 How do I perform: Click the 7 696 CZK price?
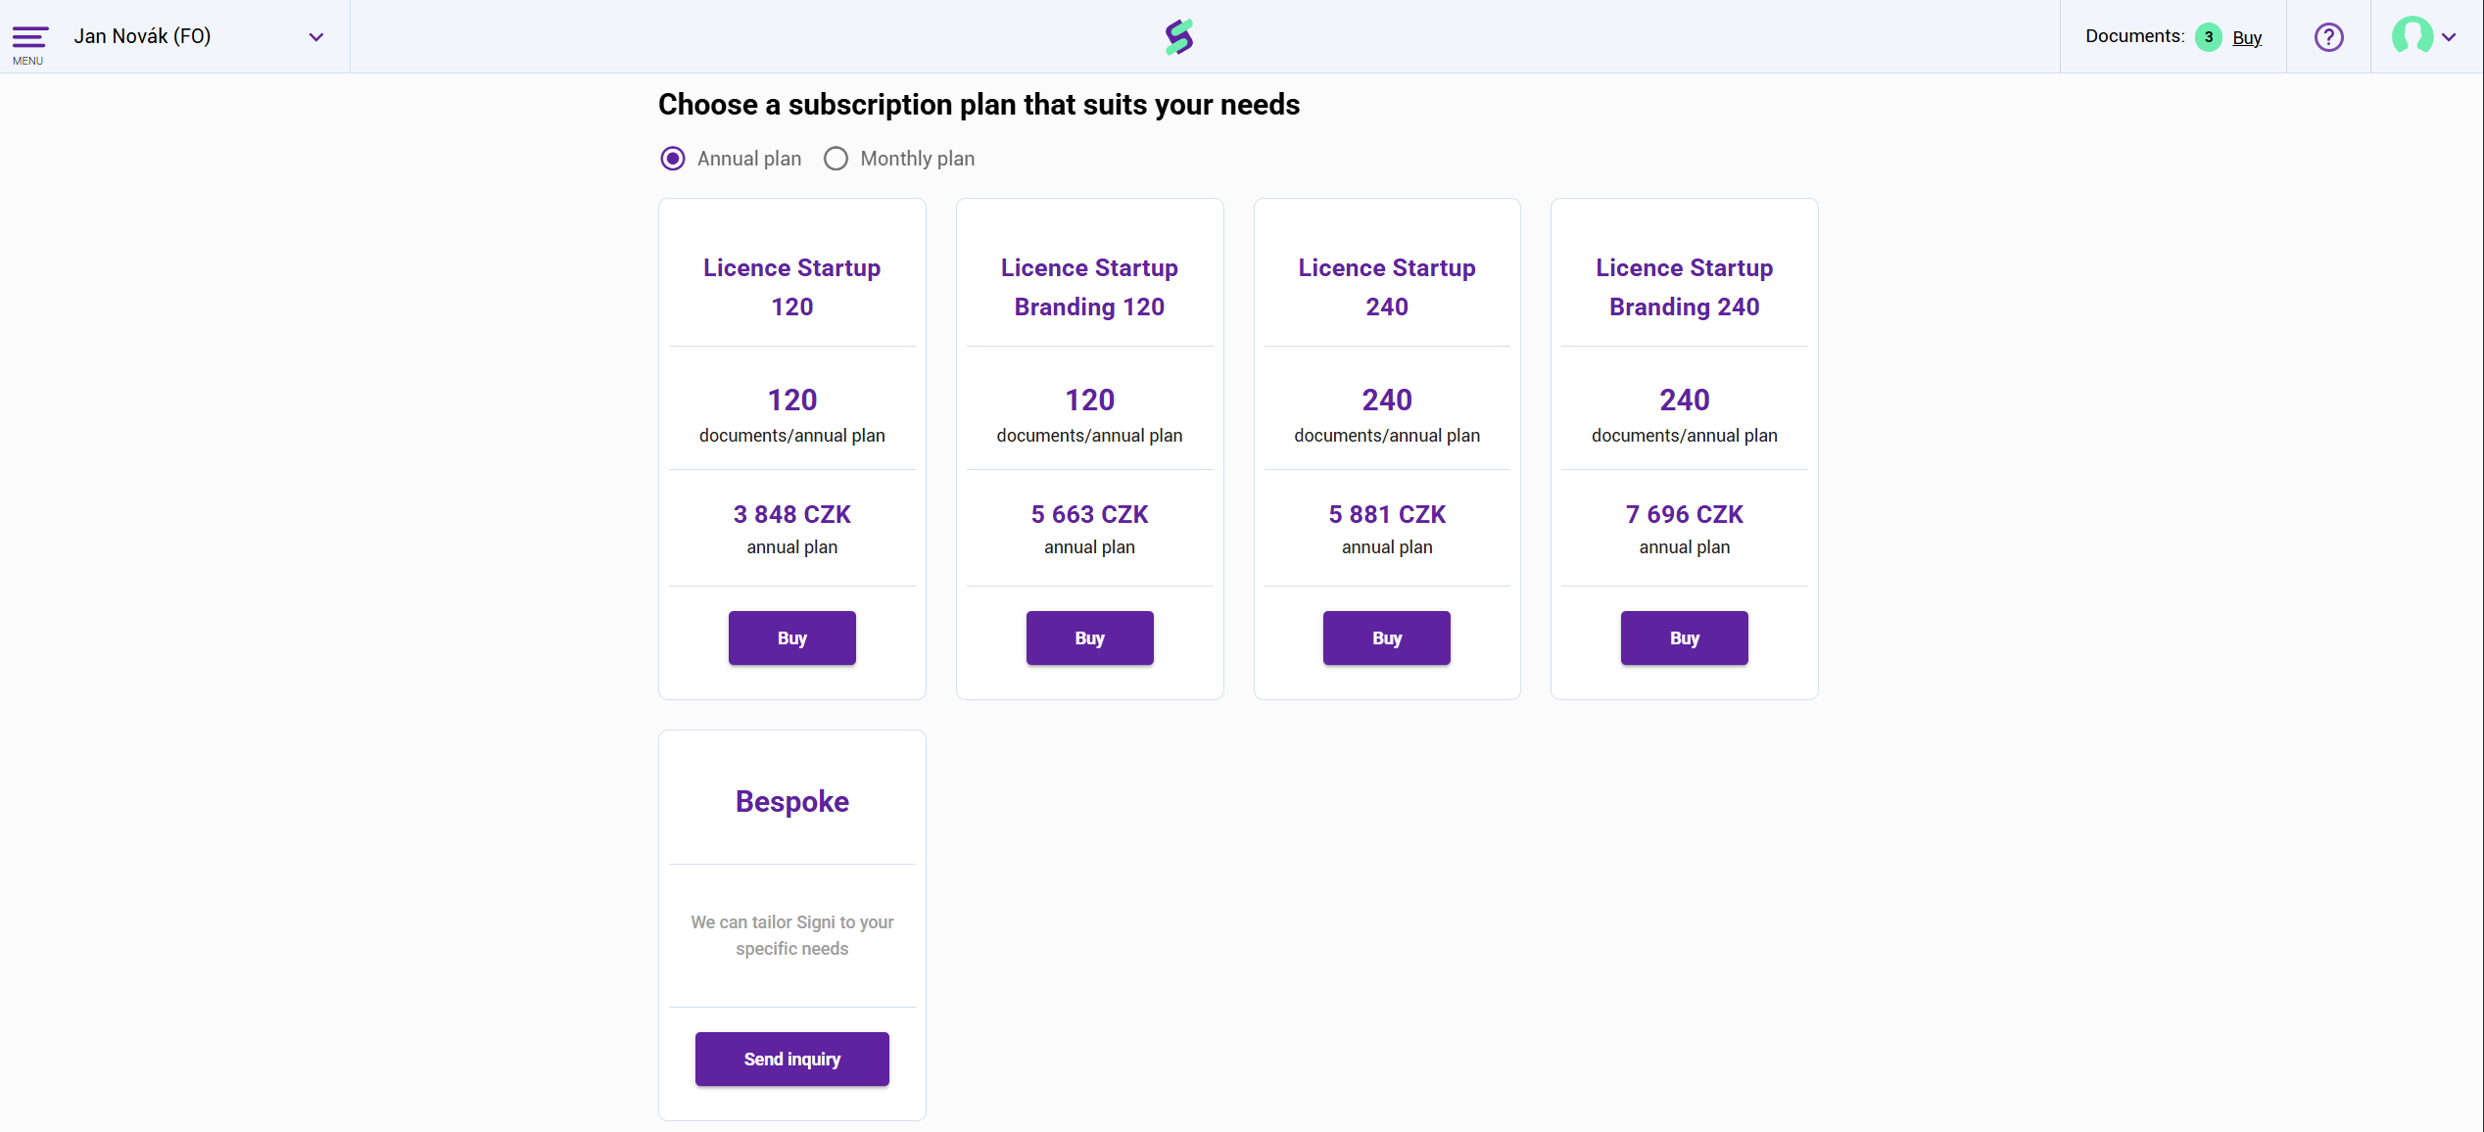tap(1684, 514)
